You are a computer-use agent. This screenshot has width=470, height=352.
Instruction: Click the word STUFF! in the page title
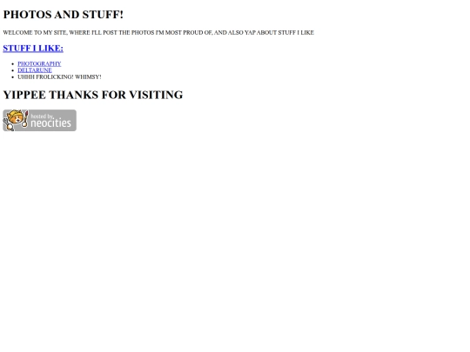(103, 15)
